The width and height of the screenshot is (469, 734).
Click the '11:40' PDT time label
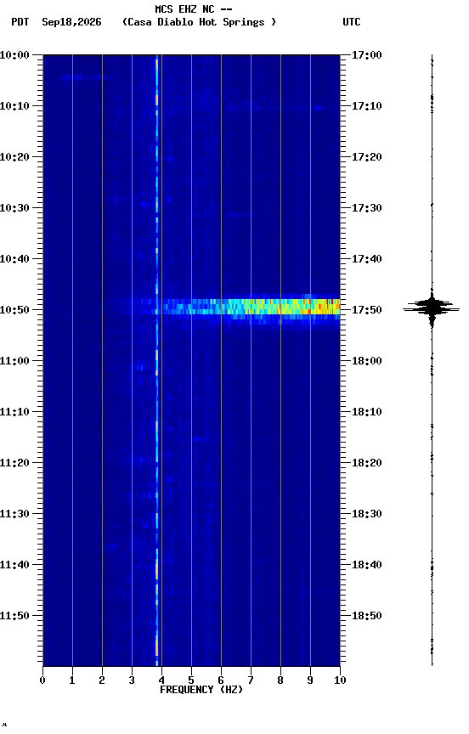(x=14, y=565)
